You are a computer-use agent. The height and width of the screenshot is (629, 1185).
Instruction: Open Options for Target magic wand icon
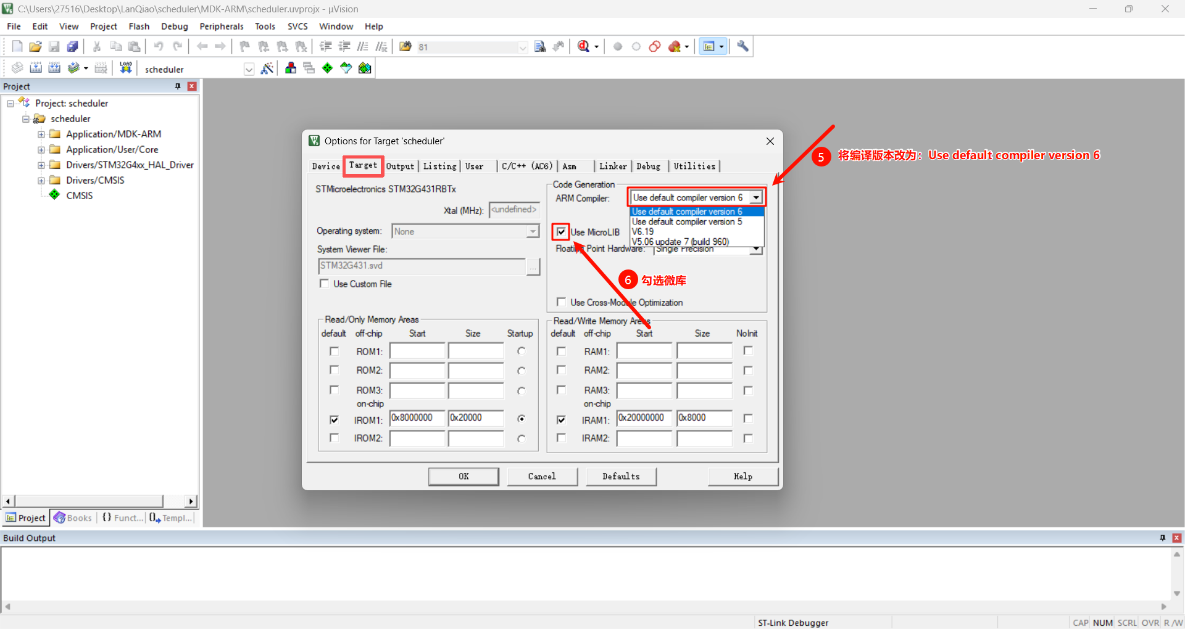pyautogui.click(x=267, y=68)
